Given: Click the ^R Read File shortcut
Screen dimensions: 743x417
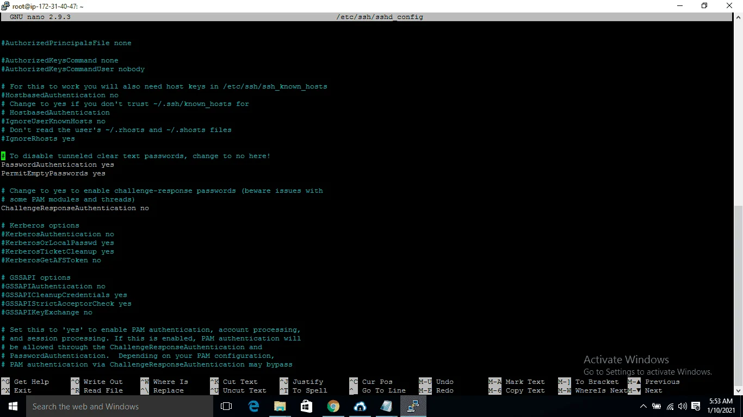Looking at the screenshot, I should click(97, 390).
